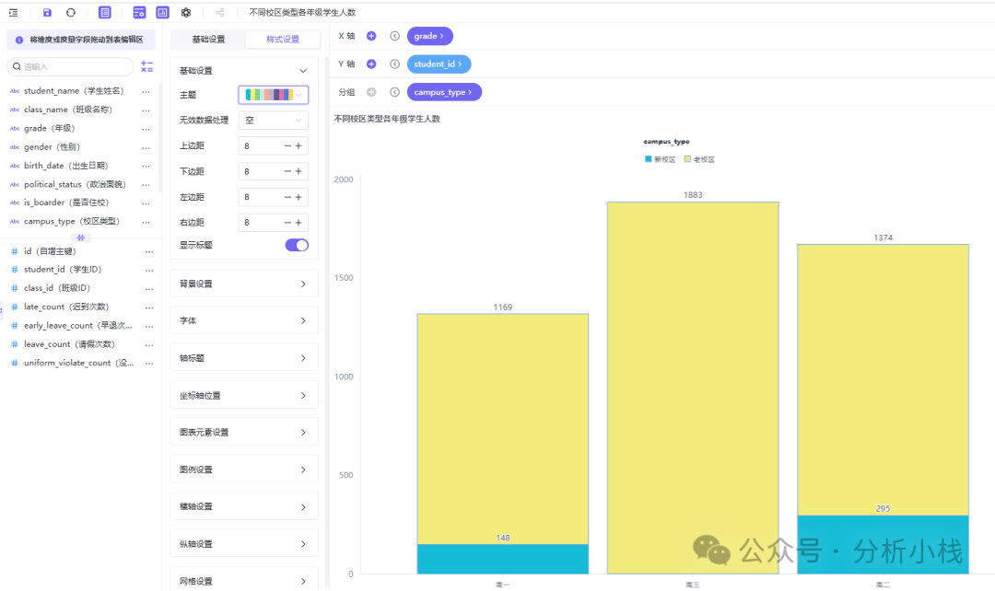Toggle the 显示标题 switch off
Viewport: 995px width, 591px height.
point(297,245)
